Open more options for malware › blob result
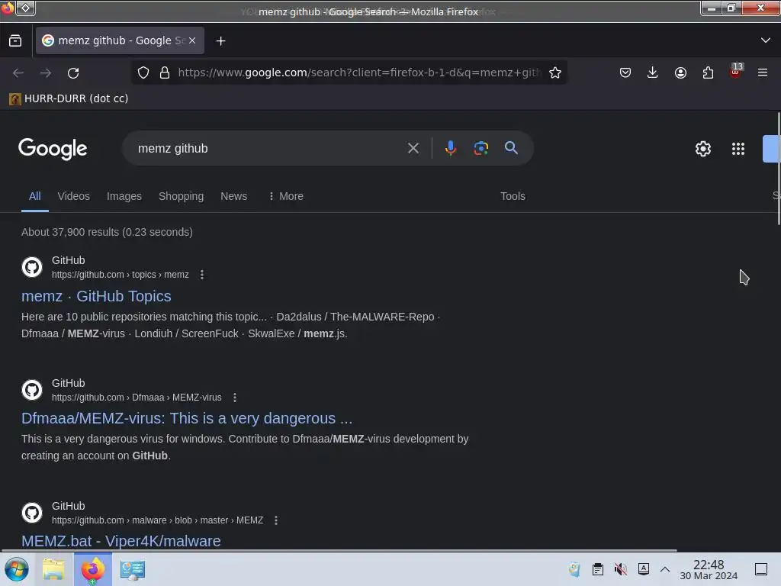Viewport: 781px width, 586px height. [276, 520]
